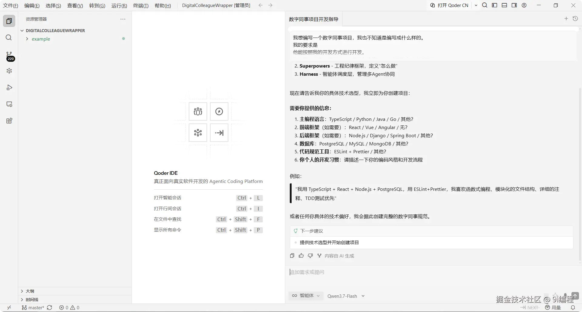Open the 选择(S) menu

pyautogui.click(x=53, y=5)
